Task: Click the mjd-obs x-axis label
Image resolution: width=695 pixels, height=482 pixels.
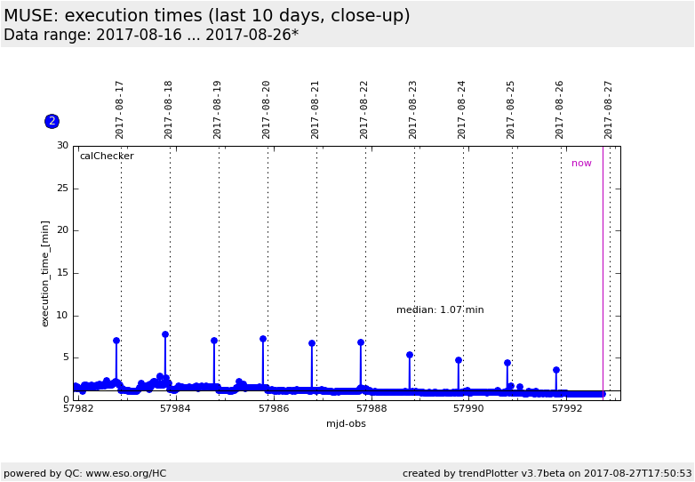Action: click(346, 424)
